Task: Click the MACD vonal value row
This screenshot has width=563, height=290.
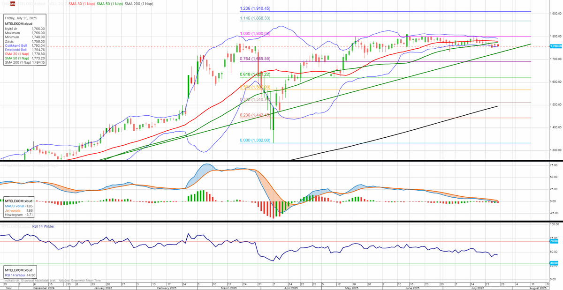Action: pos(18,206)
